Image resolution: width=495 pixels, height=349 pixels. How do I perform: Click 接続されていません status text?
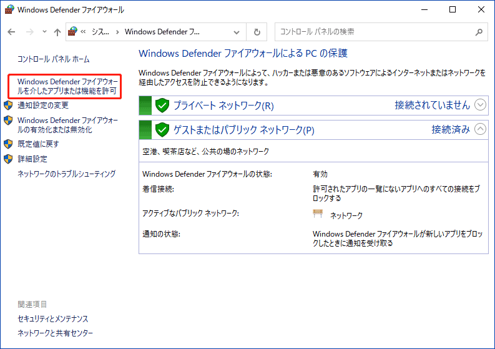432,105
